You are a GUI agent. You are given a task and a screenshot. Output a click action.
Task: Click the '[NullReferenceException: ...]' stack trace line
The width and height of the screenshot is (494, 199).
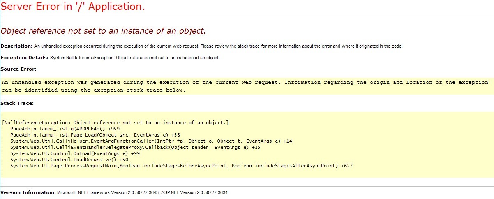click(x=115, y=123)
